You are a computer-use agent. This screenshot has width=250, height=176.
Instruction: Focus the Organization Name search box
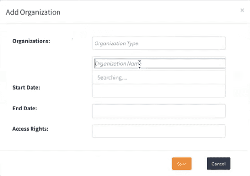tap(160, 63)
